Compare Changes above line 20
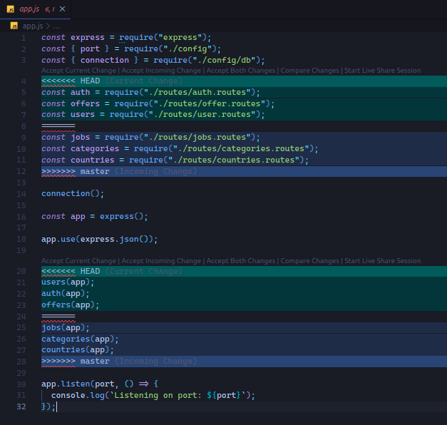 pos(310,261)
